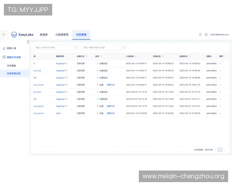Click the pagination total records text
The width and height of the screenshot is (232, 186).
[203, 150]
